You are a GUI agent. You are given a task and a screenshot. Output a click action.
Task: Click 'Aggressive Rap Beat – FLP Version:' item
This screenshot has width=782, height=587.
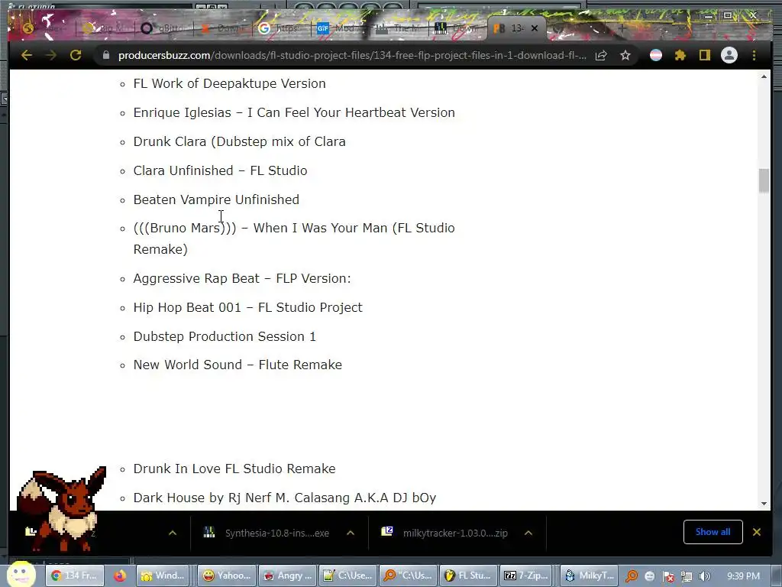tap(242, 278)
